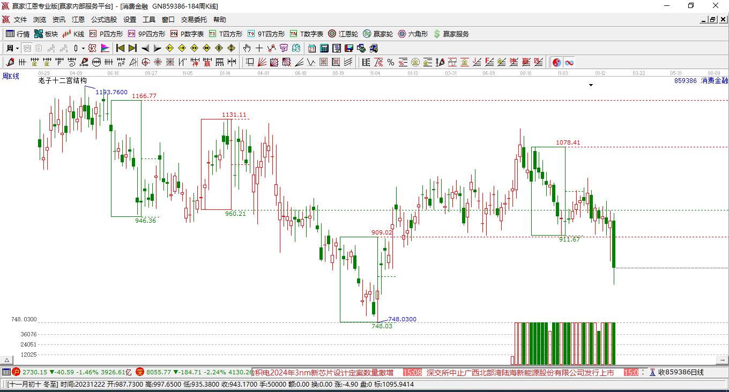Click the 1193.7600 high price label

pos(111,92)
